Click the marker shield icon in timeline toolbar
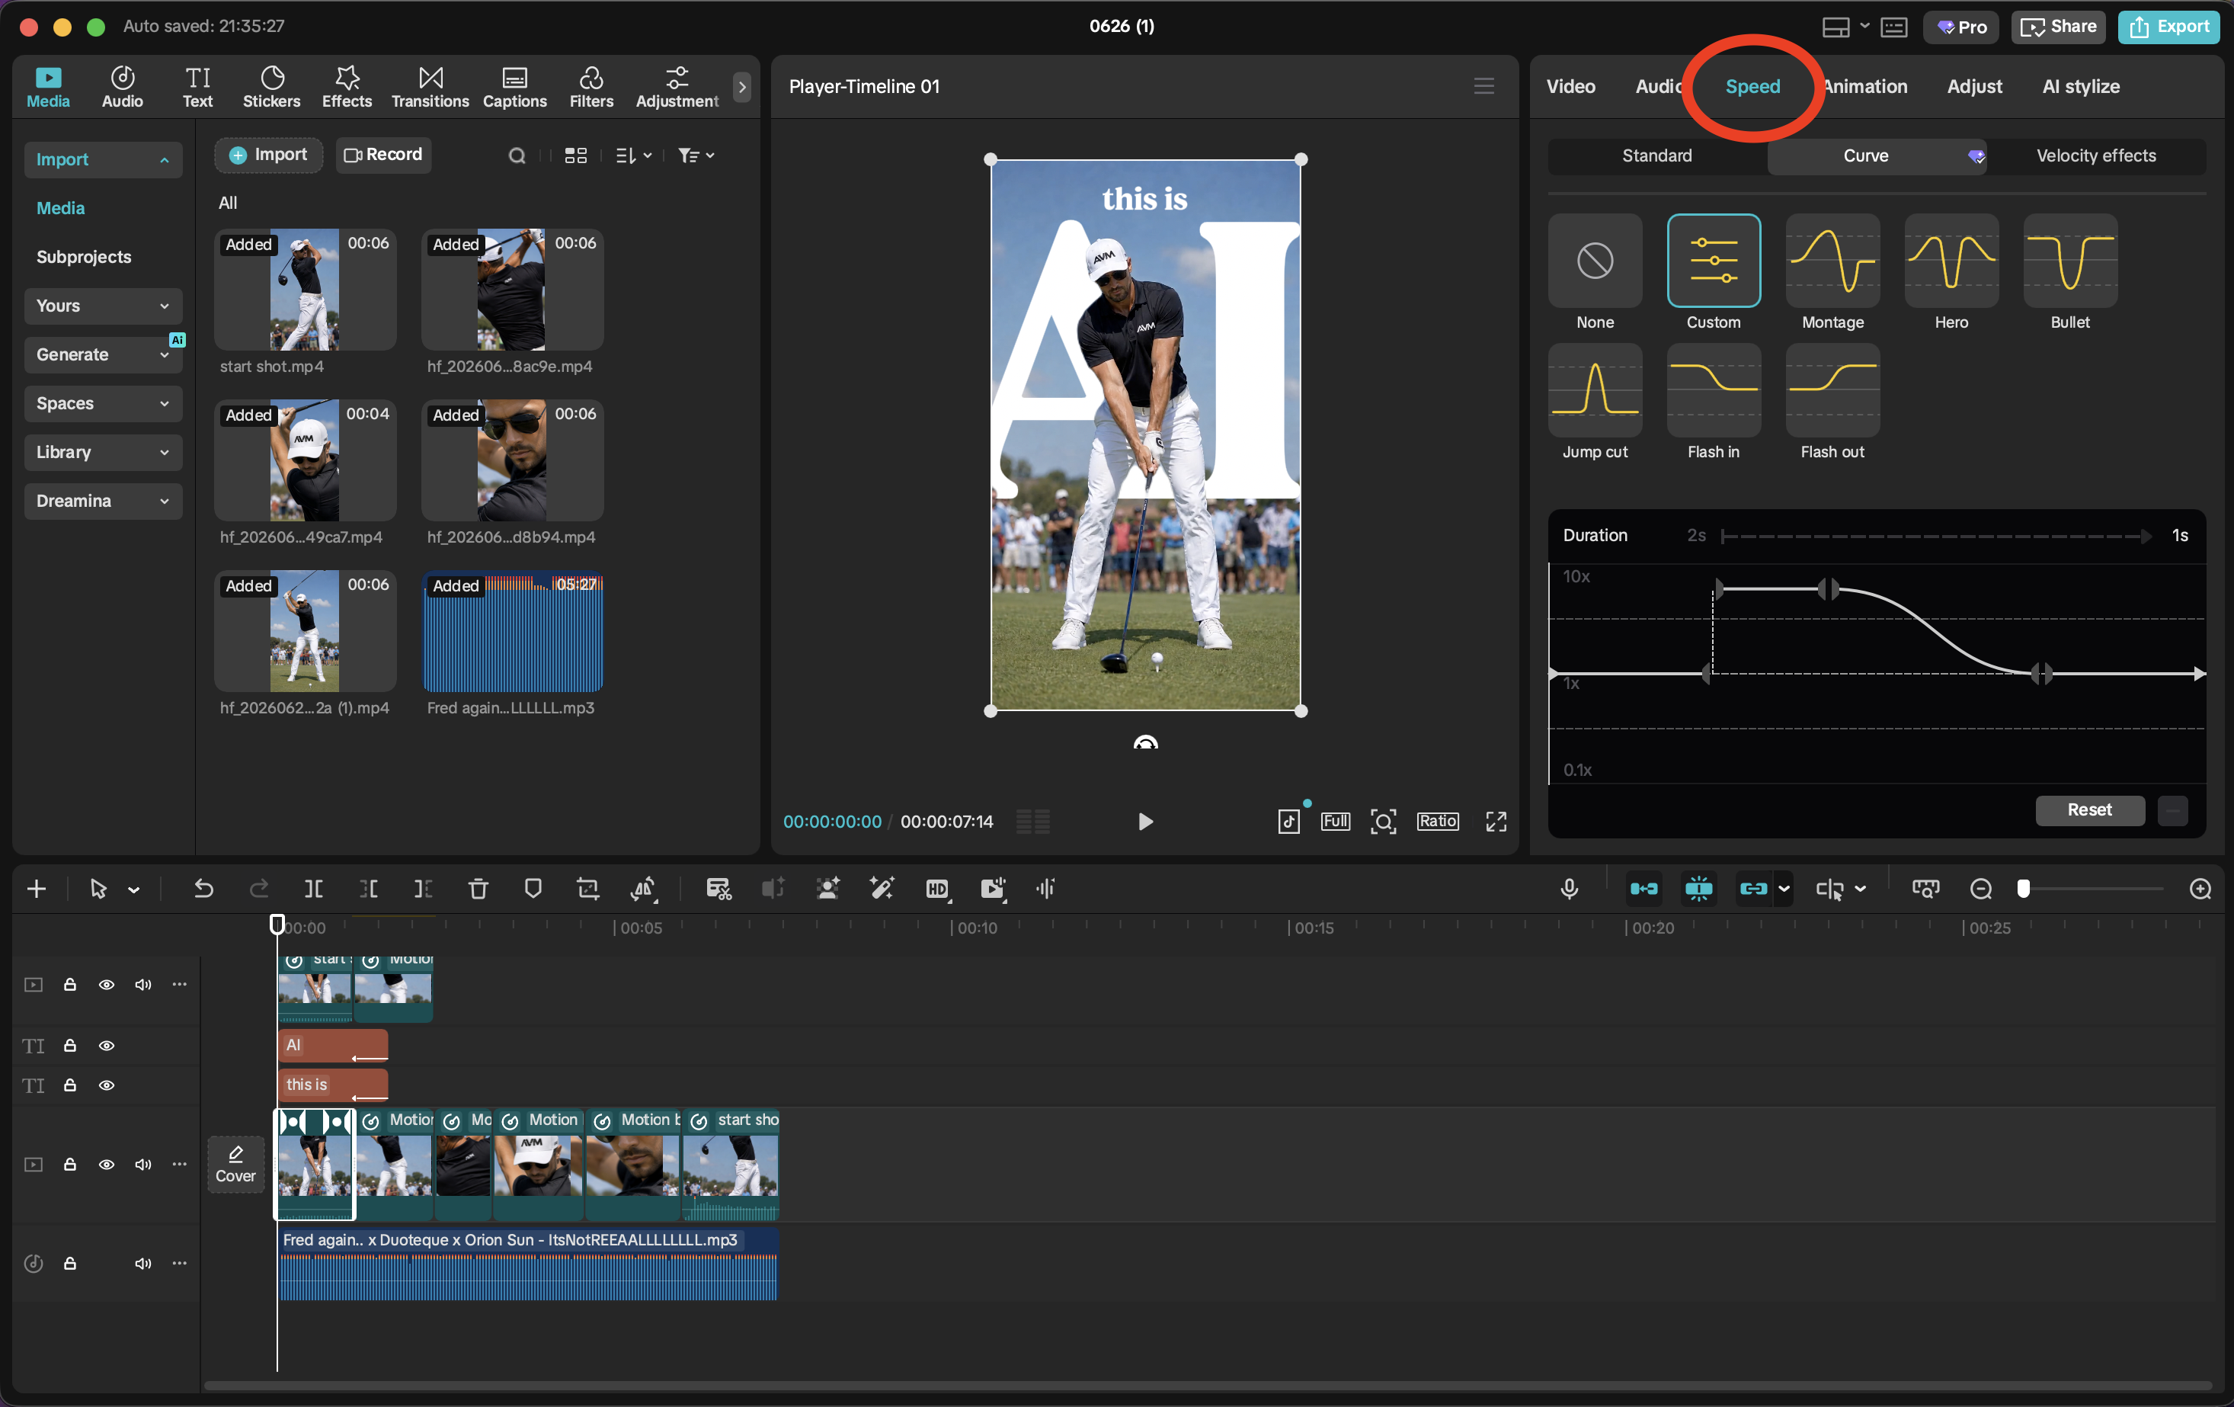This screenshot has height=1407, width=2234. (x=533, y=889)
